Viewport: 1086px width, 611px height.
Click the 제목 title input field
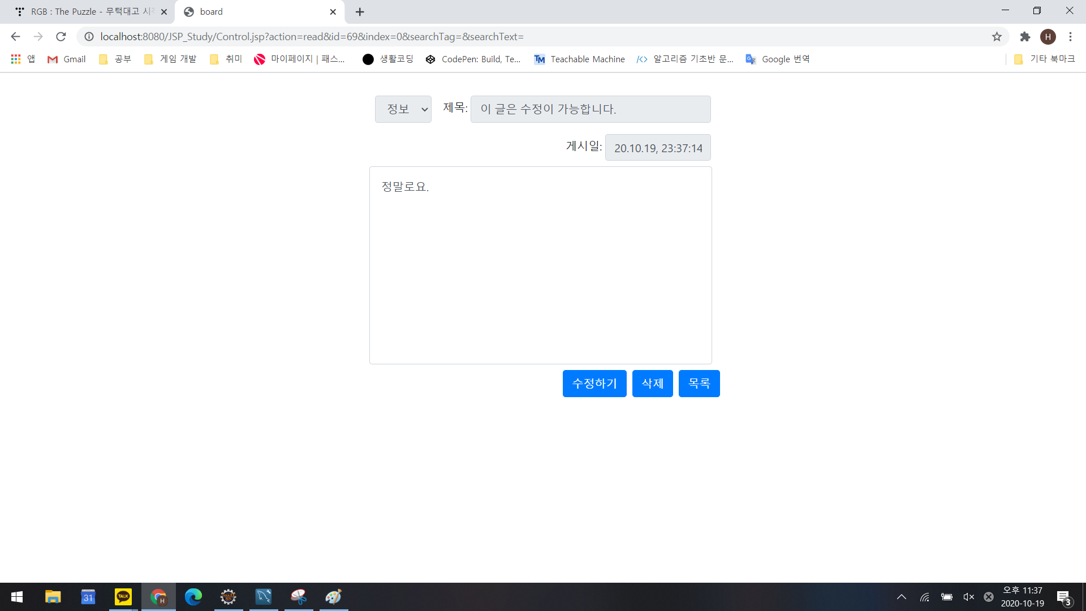590,109
